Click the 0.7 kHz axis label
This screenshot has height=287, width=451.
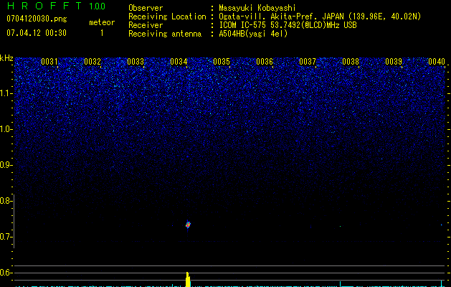pyautogui.click(x=6, y=237)
